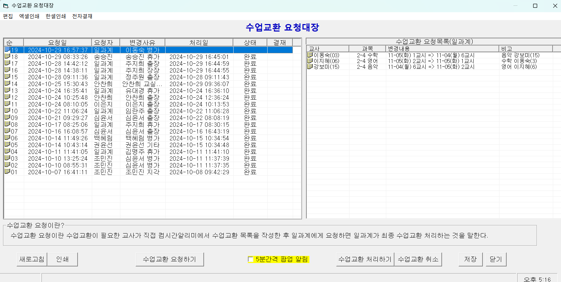The height and width of the screenshot is (282, 561).
Task: Click the document icon of row 11
Action: (7, 104)
